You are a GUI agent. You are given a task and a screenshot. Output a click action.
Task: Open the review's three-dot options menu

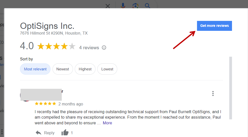pyautogui.click(x=213, y=93)
